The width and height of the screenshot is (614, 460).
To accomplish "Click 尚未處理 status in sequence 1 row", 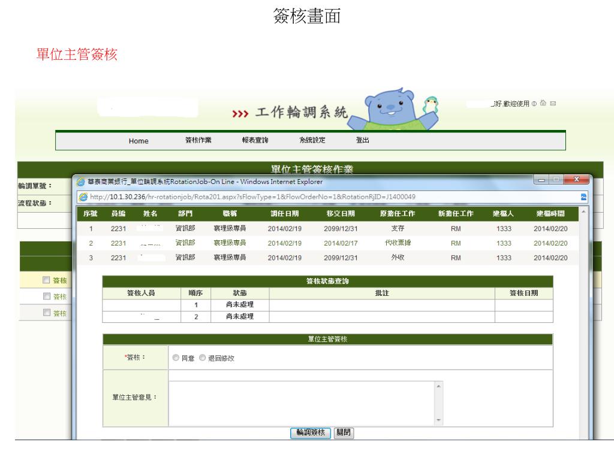I will point(240,304).
